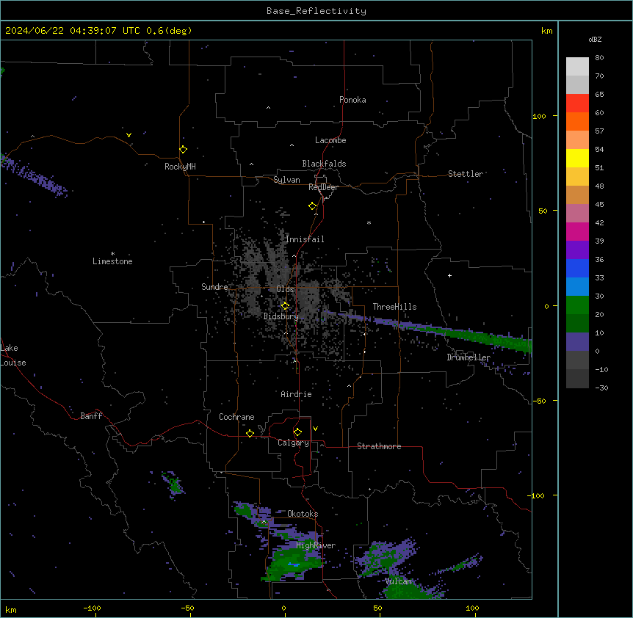Select the slate-purple 10 dBZ legend swatch

[577, 342]
